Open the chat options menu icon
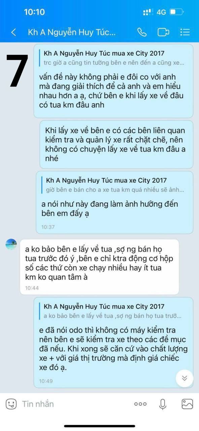 pos(185,32)
